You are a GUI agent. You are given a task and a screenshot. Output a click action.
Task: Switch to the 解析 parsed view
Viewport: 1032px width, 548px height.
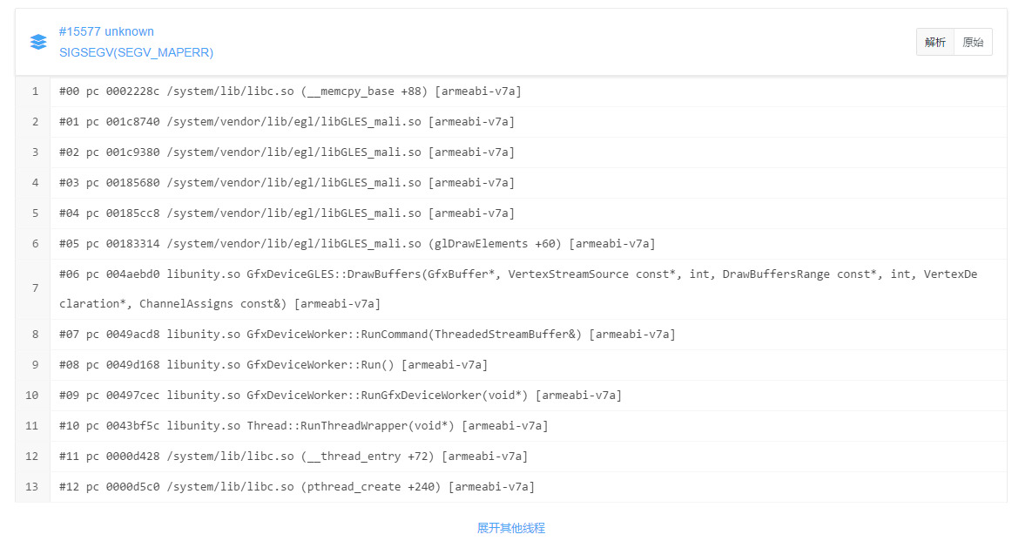pos(935,42)
